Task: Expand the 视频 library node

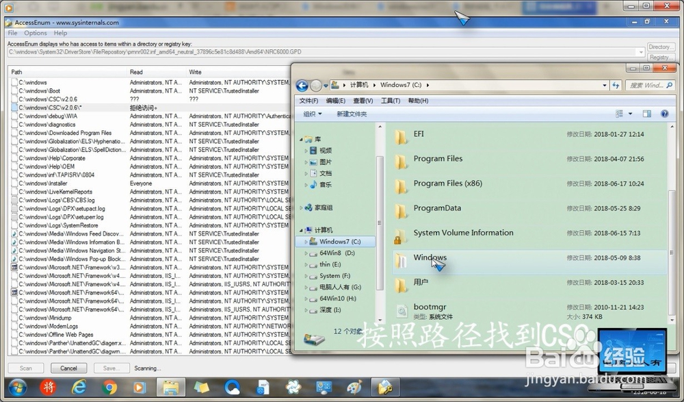Action: [306, 150]
